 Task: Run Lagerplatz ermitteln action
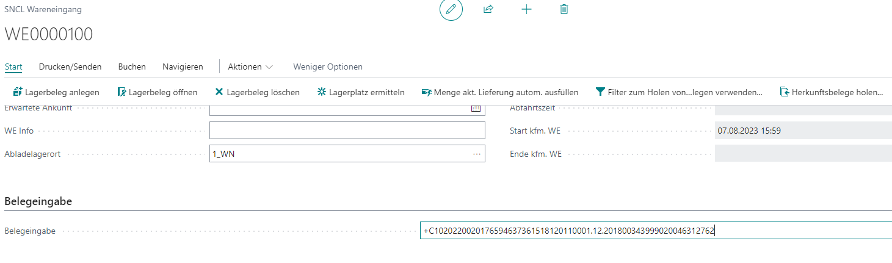(360, 92)
